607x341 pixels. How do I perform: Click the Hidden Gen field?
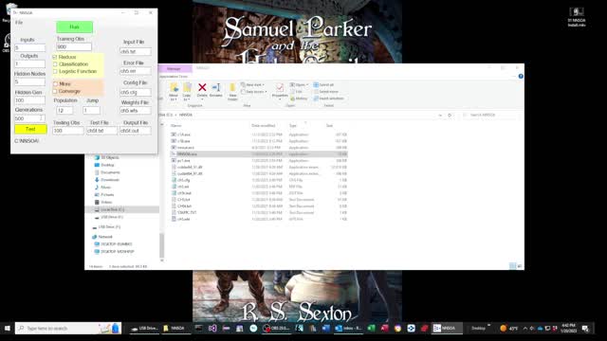(x=29, y=100)
